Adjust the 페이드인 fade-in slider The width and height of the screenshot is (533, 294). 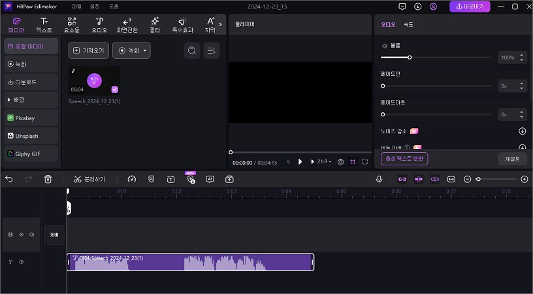(436, 86)
